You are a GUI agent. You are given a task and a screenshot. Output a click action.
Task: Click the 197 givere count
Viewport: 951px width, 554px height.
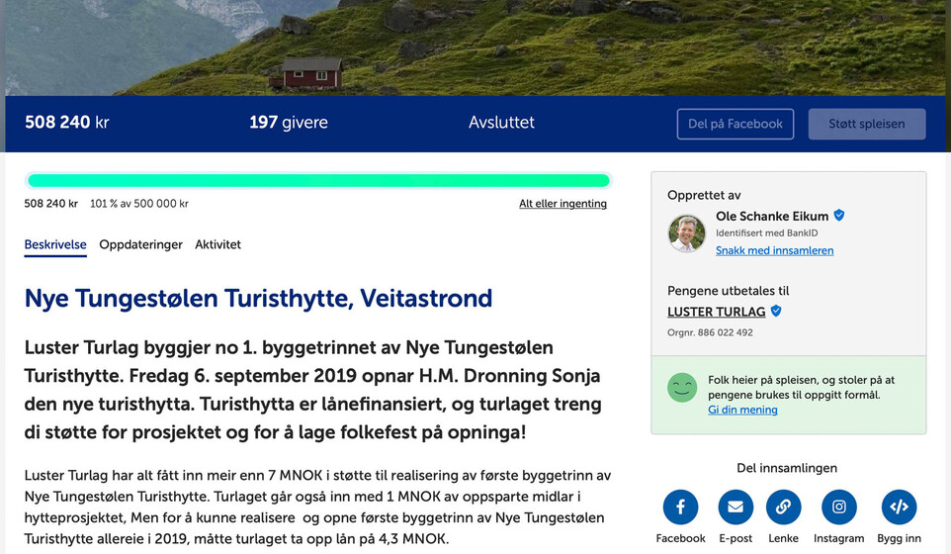[x=288, y=123]
